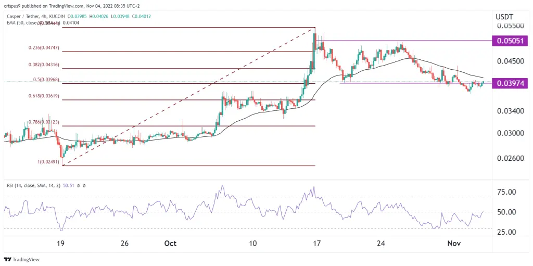The height and width of the screenshot is (266, 533).
Task: Click the 24 date label on time axis
Action: pos(381,244)
